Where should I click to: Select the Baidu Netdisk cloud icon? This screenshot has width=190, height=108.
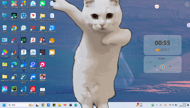[x=33, y=53]
